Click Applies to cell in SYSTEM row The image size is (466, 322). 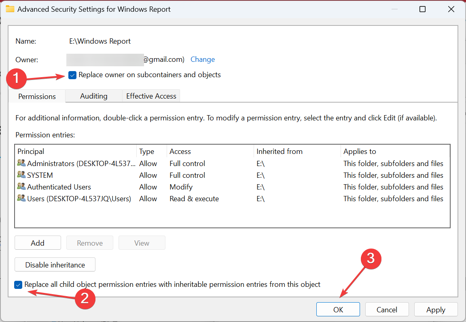(393, 175)
